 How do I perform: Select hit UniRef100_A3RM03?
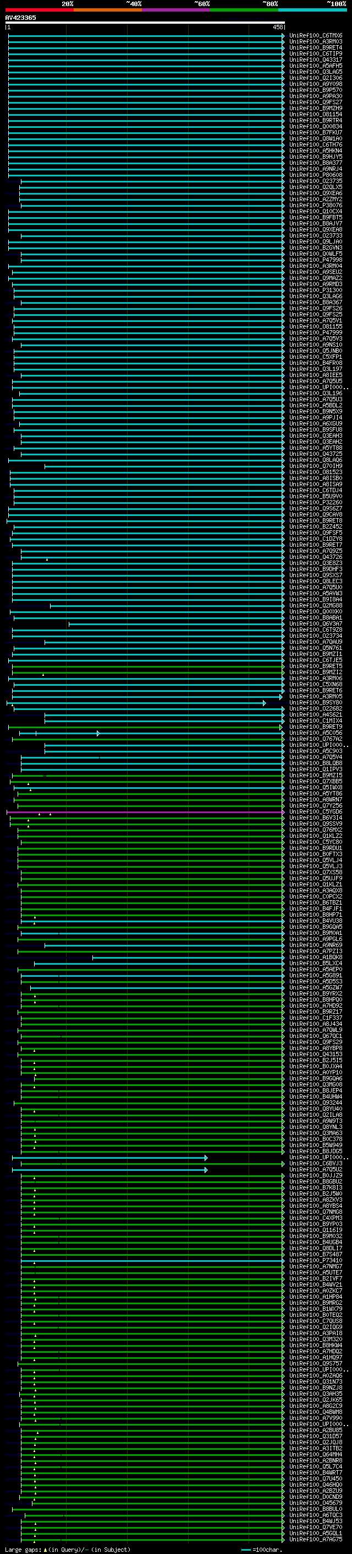click(x=315, y=42)
